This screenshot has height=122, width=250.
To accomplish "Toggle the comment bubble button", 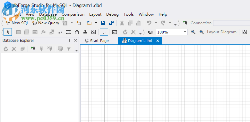I will coord(104,32).
